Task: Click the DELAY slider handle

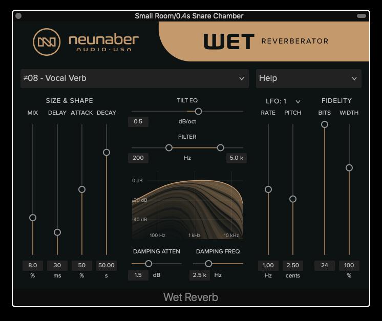Action: pos(57,232)
